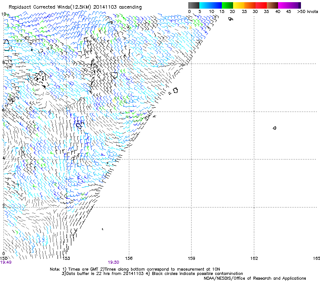Click the chart title 'Rapidscat Corrected Winds(12.5KM)'
Viewport: 320px width, 281px height.
pos(50,7)
